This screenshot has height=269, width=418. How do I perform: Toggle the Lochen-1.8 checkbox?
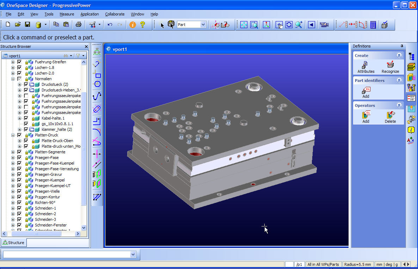(x=19, y=68)
